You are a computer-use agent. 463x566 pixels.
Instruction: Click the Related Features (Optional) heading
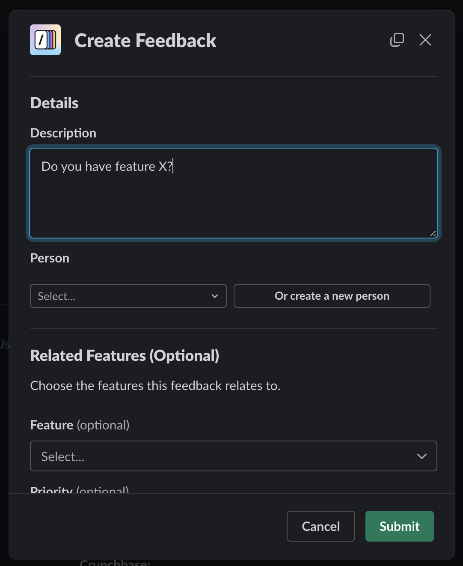click(125, 355)
